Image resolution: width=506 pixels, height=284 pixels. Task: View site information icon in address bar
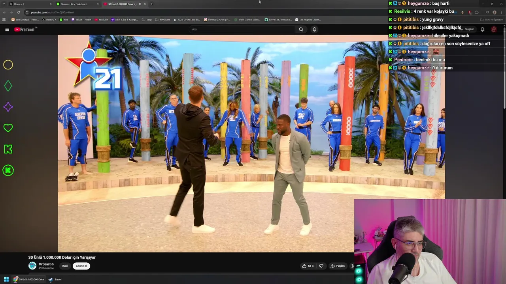pyautogui.click(x=27, y=12)
